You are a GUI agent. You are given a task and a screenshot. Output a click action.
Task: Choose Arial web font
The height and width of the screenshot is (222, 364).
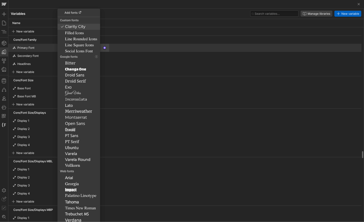(x=79, y=178)
